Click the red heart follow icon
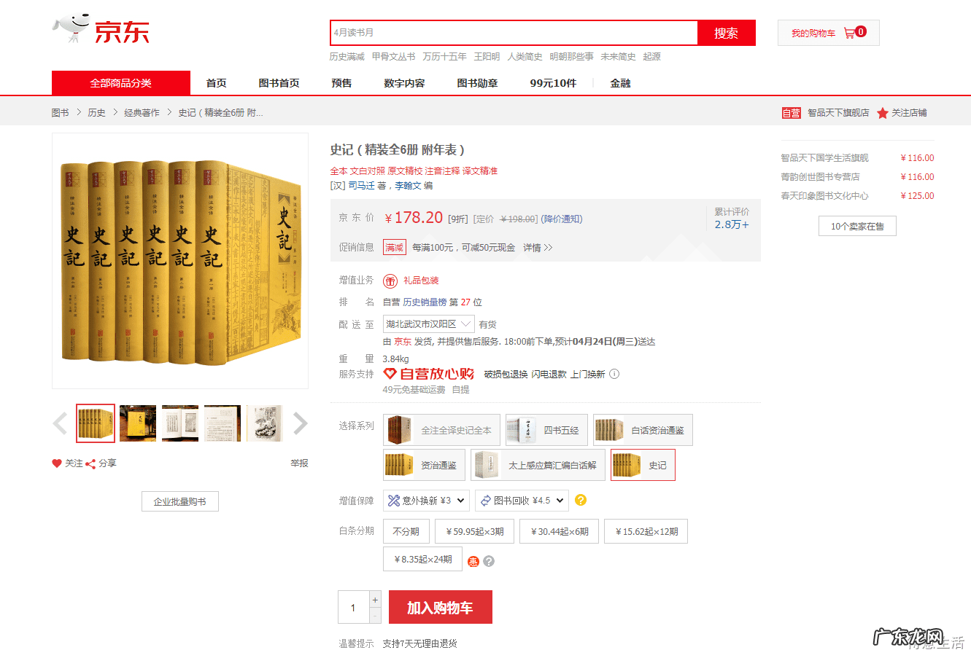The height and width of the screenshot is (658, 971). point(57,463)
